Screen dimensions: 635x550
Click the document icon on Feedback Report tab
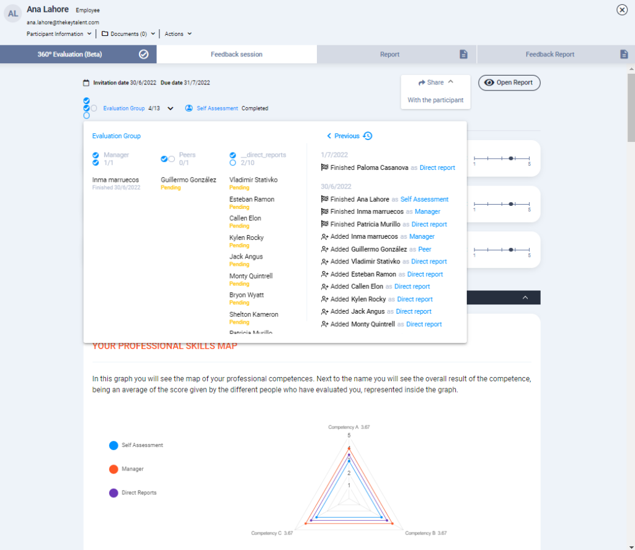pos(624,55)
